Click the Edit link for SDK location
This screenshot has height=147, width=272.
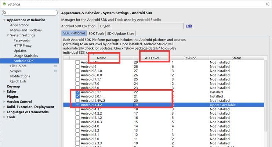[189, 26]
